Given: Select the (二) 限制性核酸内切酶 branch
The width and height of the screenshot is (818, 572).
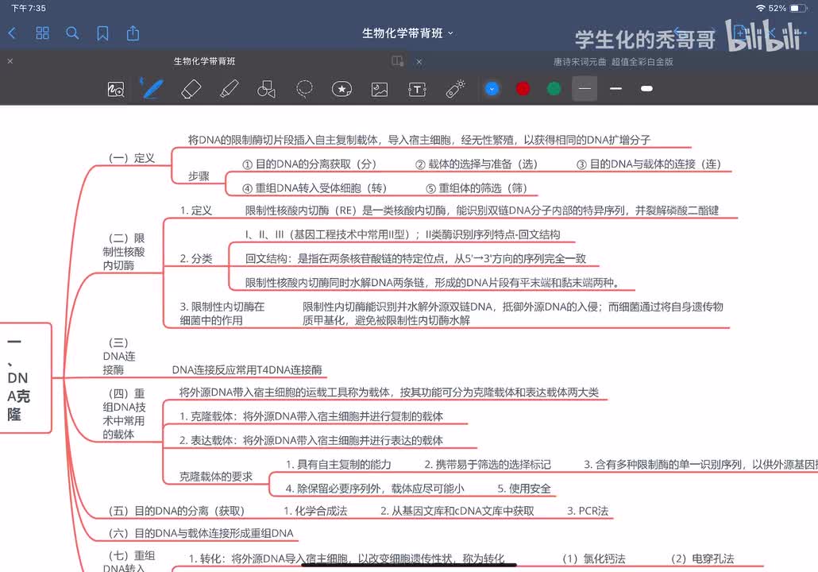Looking at the screenshot, I should tap(124, 252).
